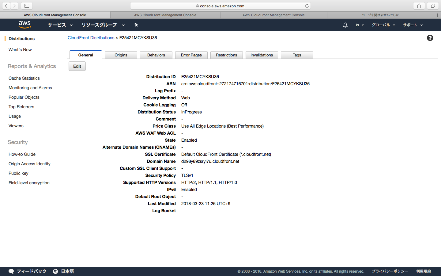Open Distributions in the sidebar
The image size is (441, 276).
tap(21, 39)
